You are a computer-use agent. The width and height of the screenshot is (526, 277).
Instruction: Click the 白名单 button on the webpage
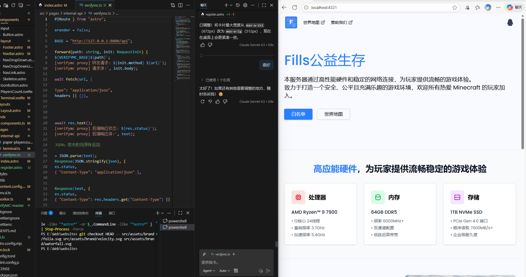pyautogui.click(x=298, y=114)
